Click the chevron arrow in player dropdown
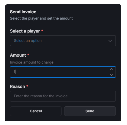 [110, 41]
